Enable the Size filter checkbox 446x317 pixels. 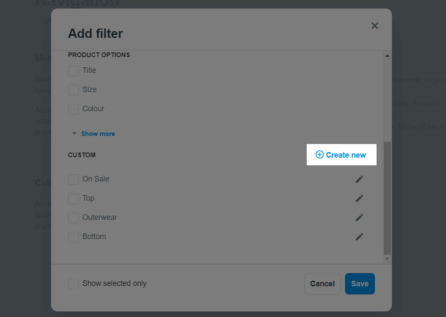[x=73, y=90]
